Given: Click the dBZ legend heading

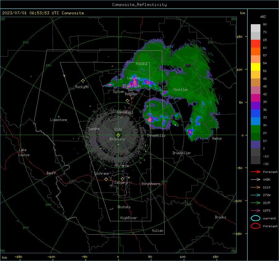Looking at the screenshot, I should 263,16.
